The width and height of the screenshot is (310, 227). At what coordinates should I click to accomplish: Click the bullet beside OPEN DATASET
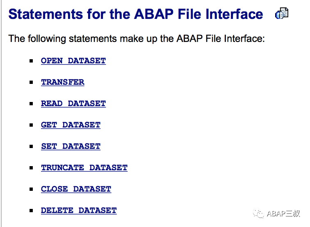pos(31,61)
